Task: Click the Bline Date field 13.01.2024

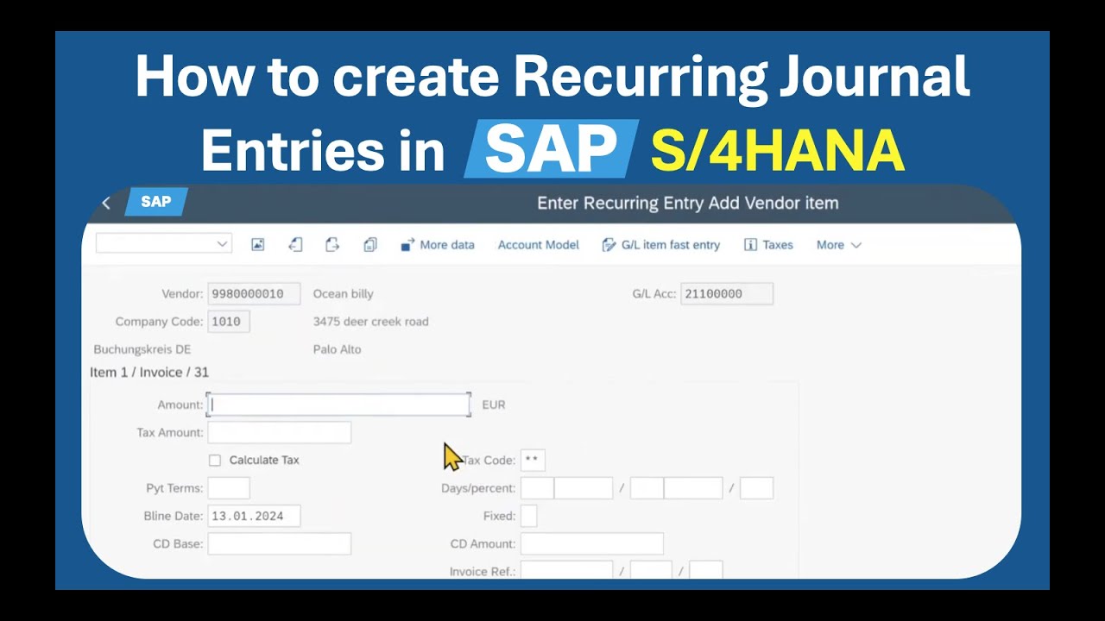Action: pos(254,516)
